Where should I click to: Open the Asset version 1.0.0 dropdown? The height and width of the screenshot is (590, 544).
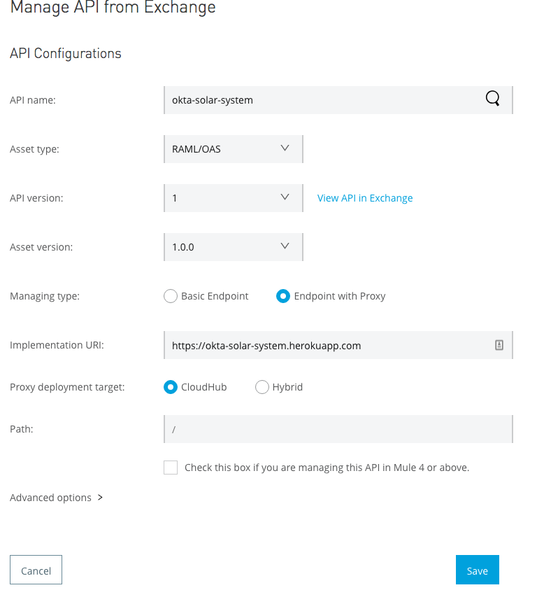(233, 247)
